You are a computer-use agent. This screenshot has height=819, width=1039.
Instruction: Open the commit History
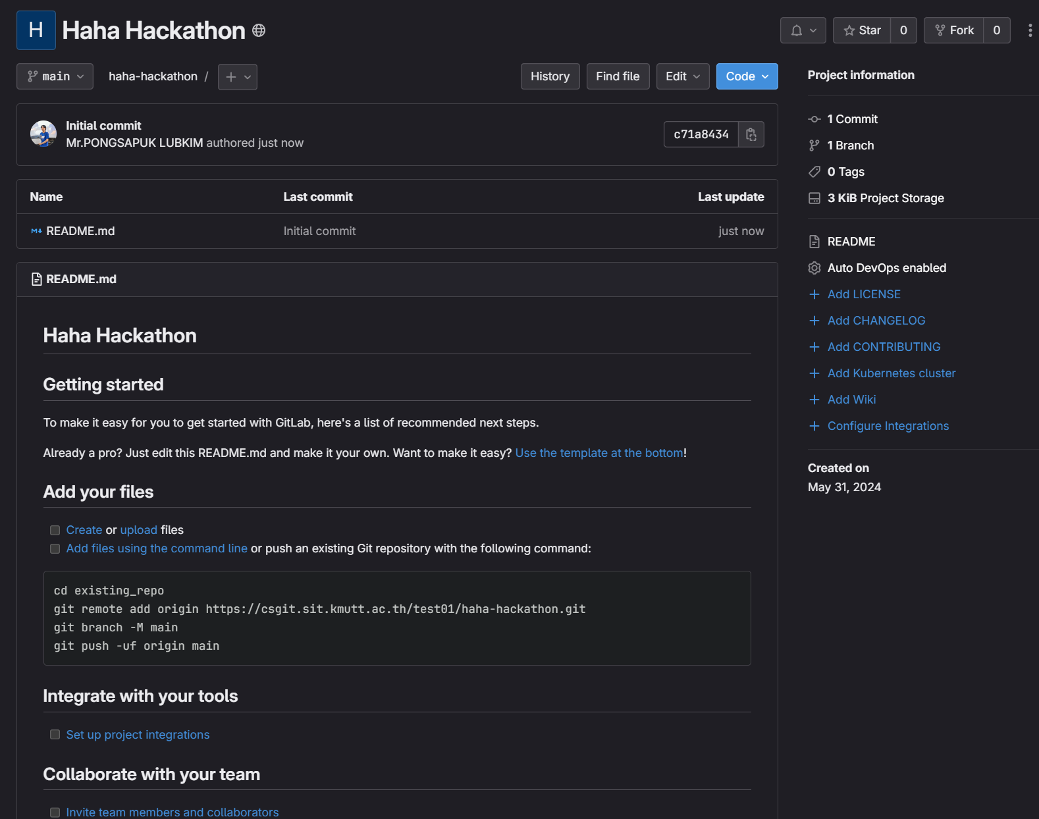click(x=550, y=76)
